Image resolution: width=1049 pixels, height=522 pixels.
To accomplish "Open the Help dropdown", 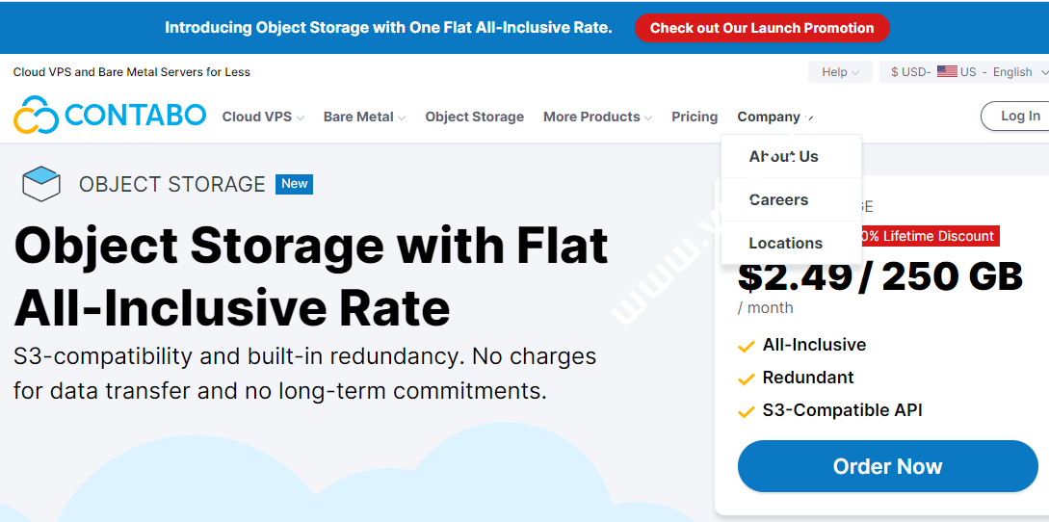I will (x=841, y=72).
